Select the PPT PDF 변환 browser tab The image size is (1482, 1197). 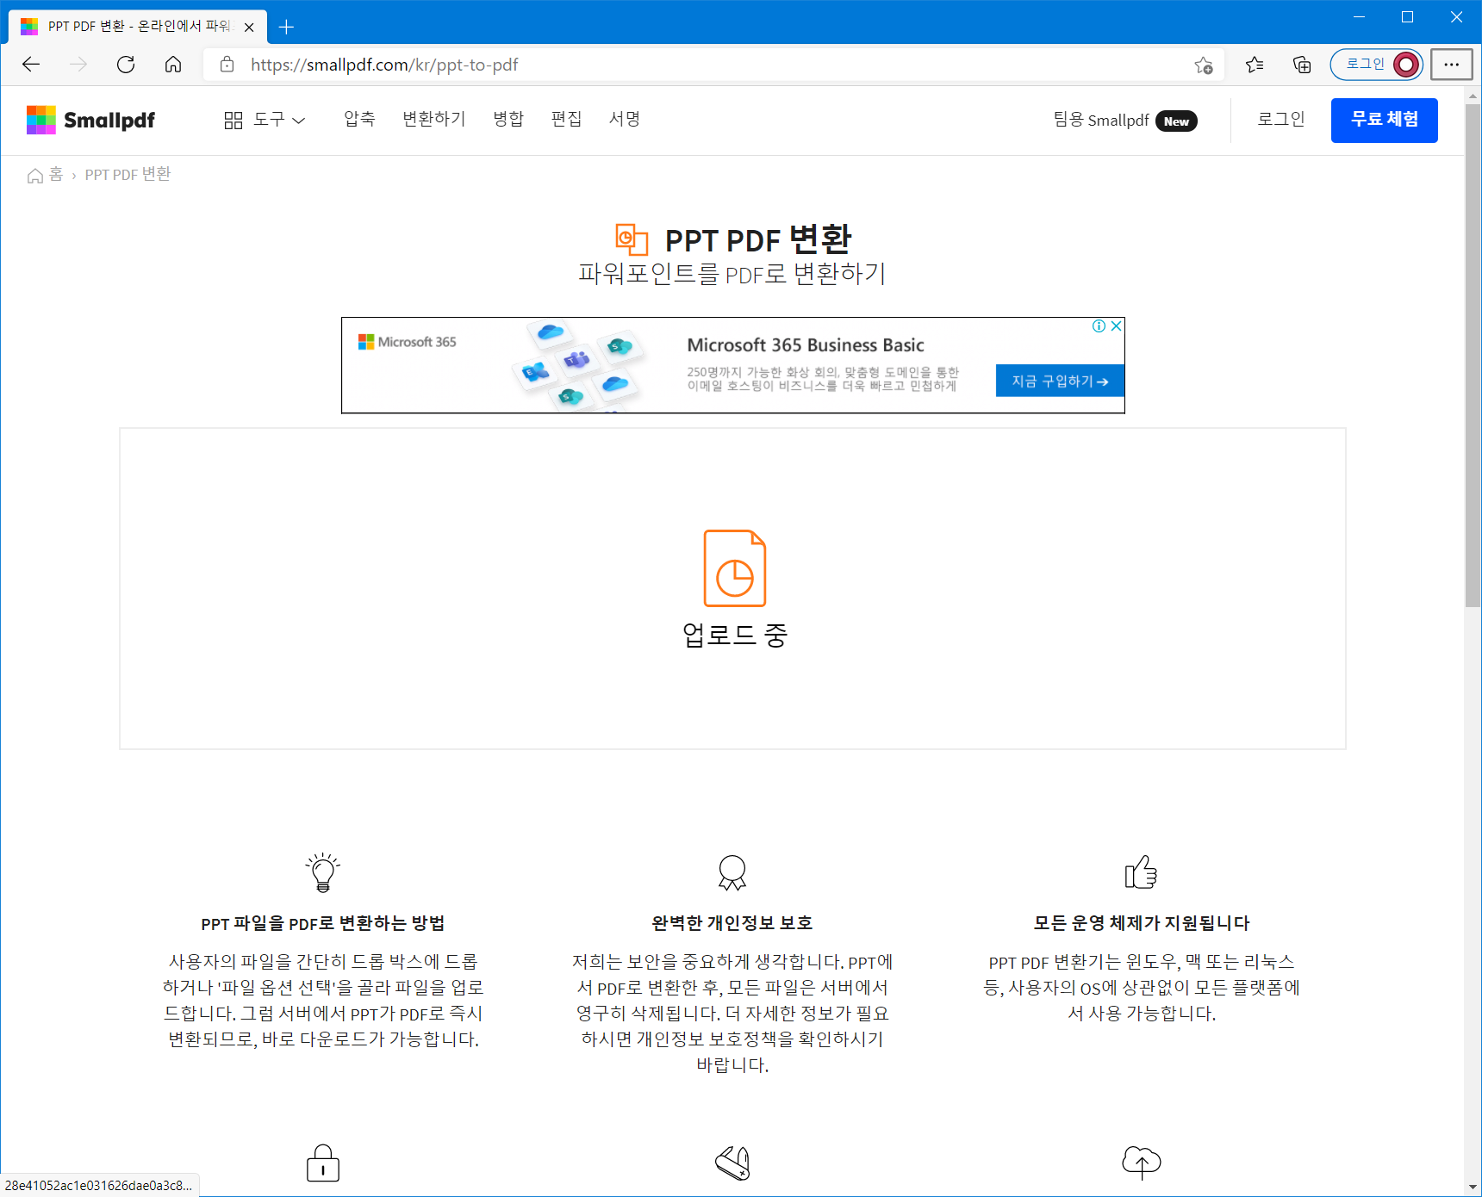138,27
